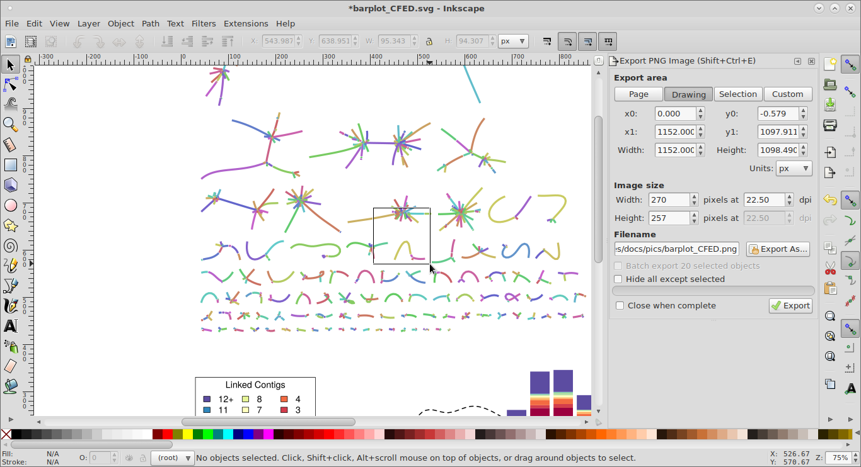861x467 pixels.
Task: Select the Star polygon tool
Action: click(10, 225)
